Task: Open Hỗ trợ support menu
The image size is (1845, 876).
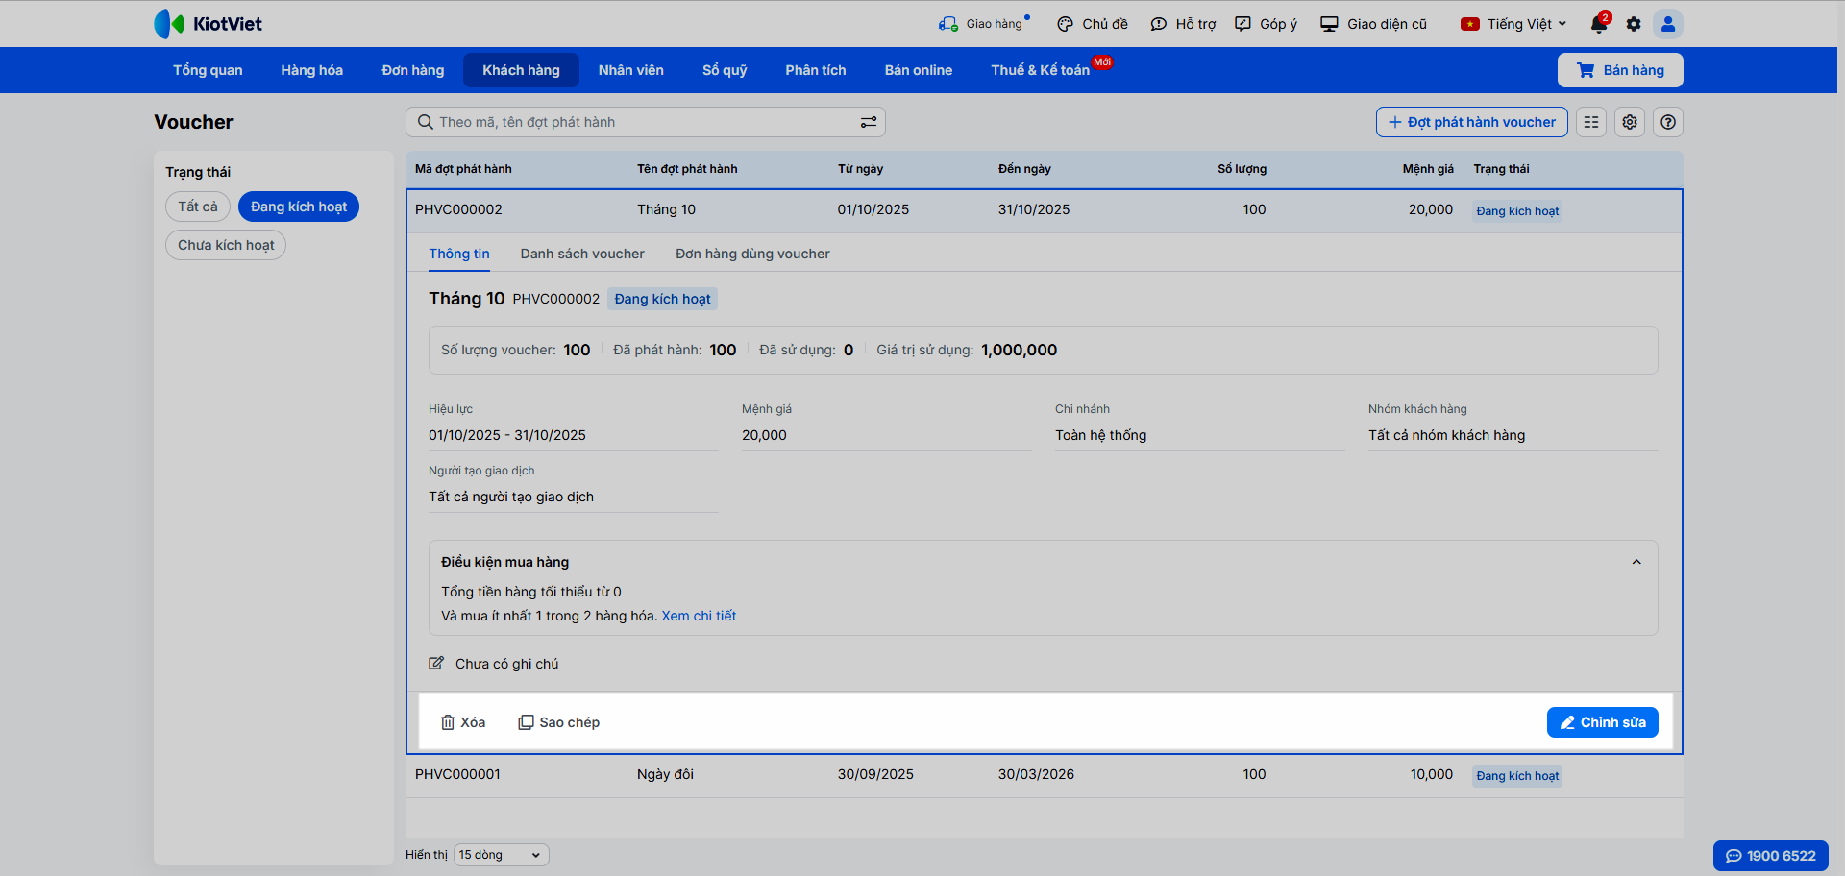Action: [x=1183, y=24]
